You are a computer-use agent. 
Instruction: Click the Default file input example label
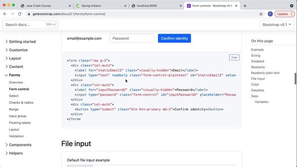(89, 160)
